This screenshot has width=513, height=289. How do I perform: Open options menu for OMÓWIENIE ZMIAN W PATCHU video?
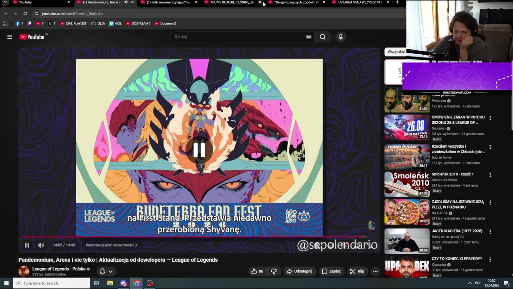click(490, 118)
